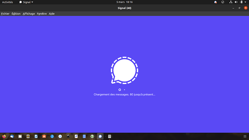249x140 pixels.
Task: Restore the Signal window size
Action: point(239,8)
